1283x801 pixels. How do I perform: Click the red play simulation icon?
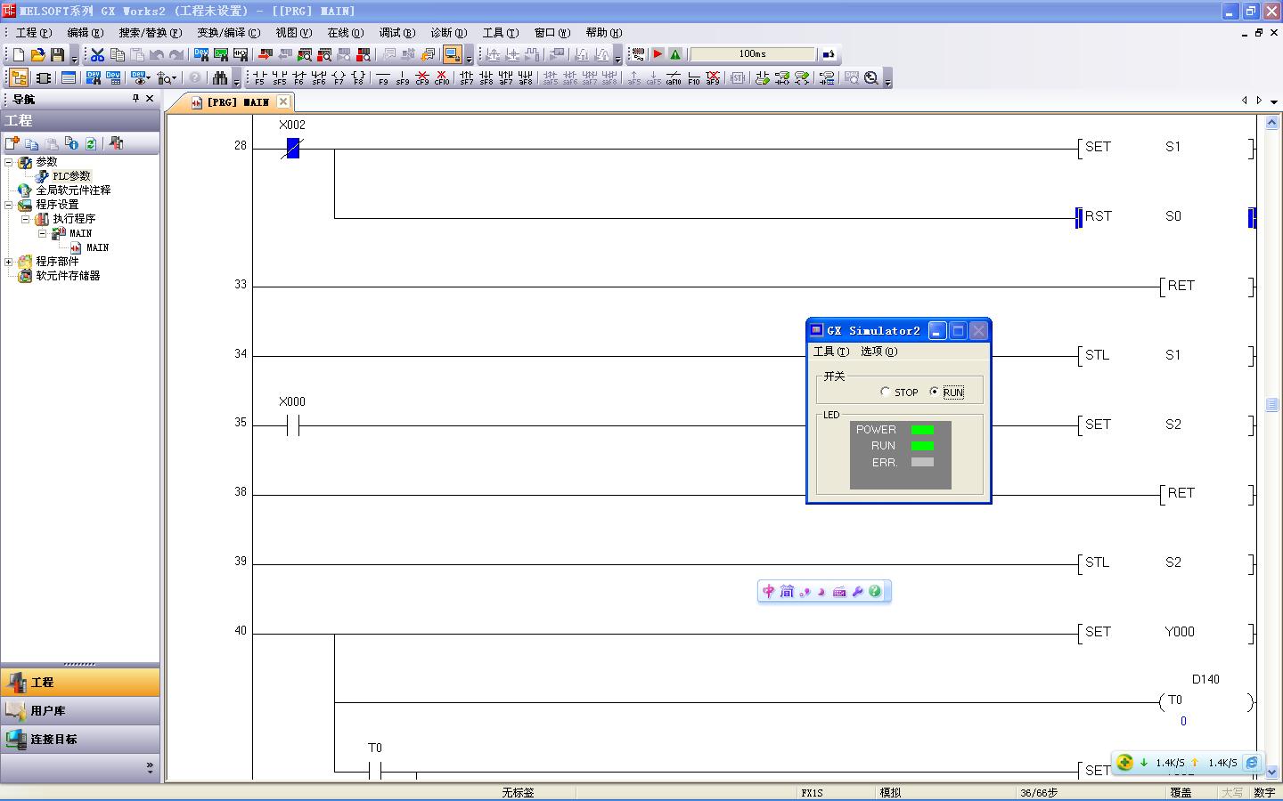pos(658,54)
